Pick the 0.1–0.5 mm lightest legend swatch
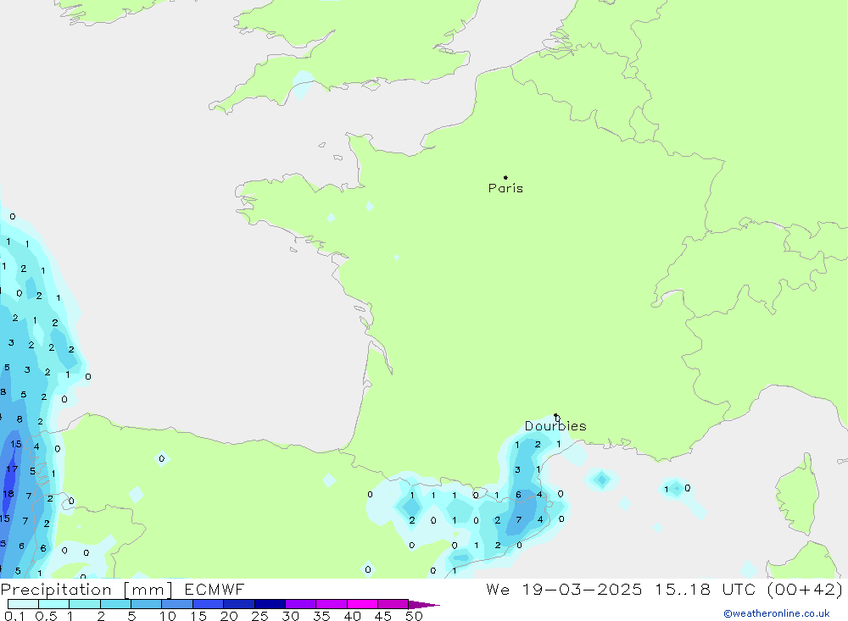The width and height of the screenshot is (848, 621). point(23,604)
